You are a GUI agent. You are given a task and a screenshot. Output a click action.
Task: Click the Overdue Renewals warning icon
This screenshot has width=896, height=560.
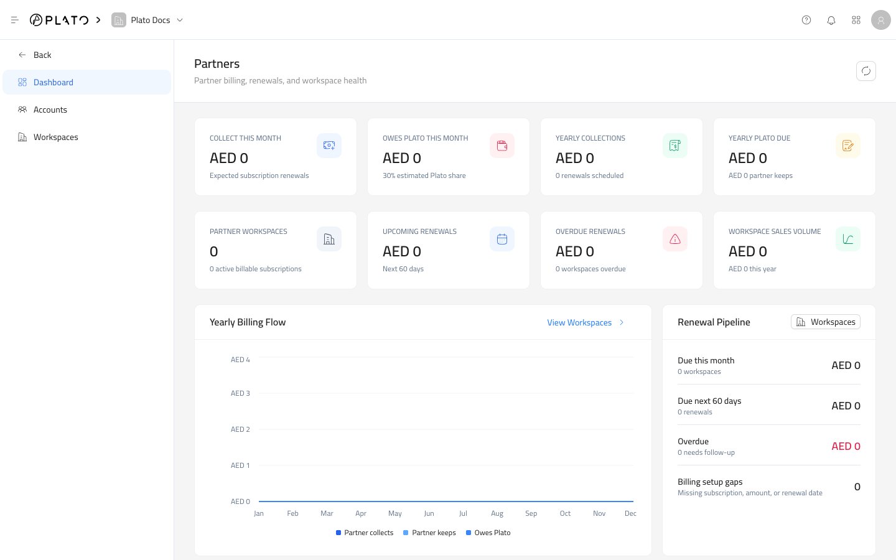coord(675,239)
